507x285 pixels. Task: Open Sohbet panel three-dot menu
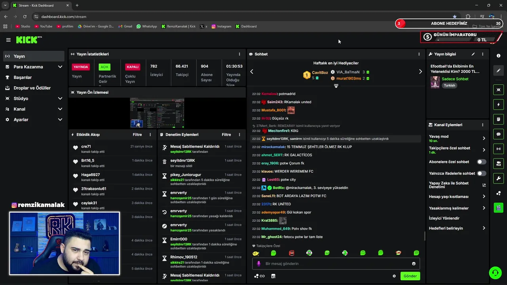[419, 54]
